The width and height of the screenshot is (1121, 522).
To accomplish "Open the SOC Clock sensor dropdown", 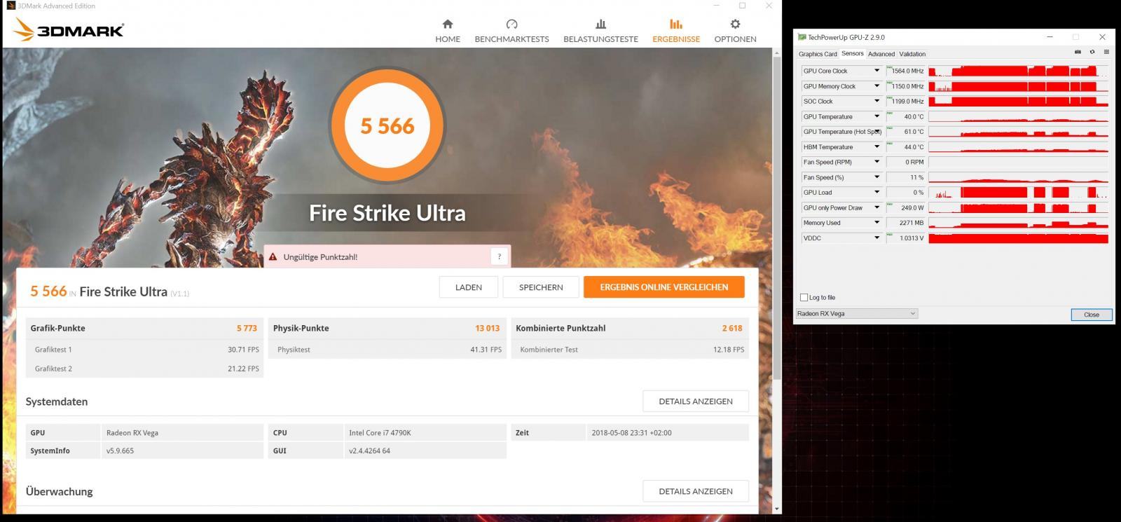I will (876, 102).
